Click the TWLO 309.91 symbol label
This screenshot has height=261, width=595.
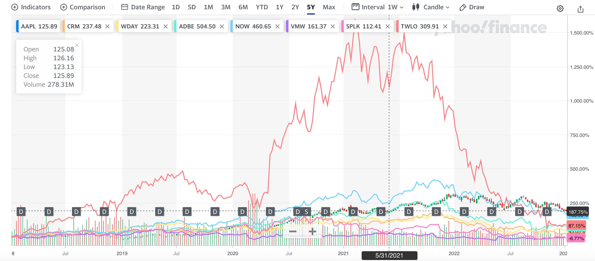(x=420, y=26)
